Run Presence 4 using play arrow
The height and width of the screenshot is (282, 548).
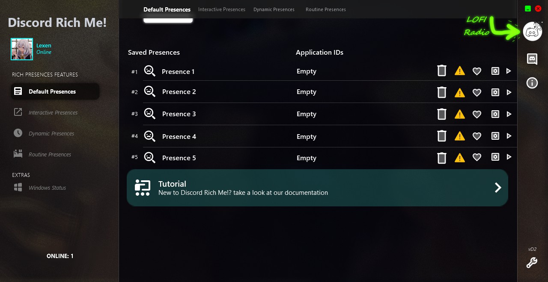tap(509, 136)
